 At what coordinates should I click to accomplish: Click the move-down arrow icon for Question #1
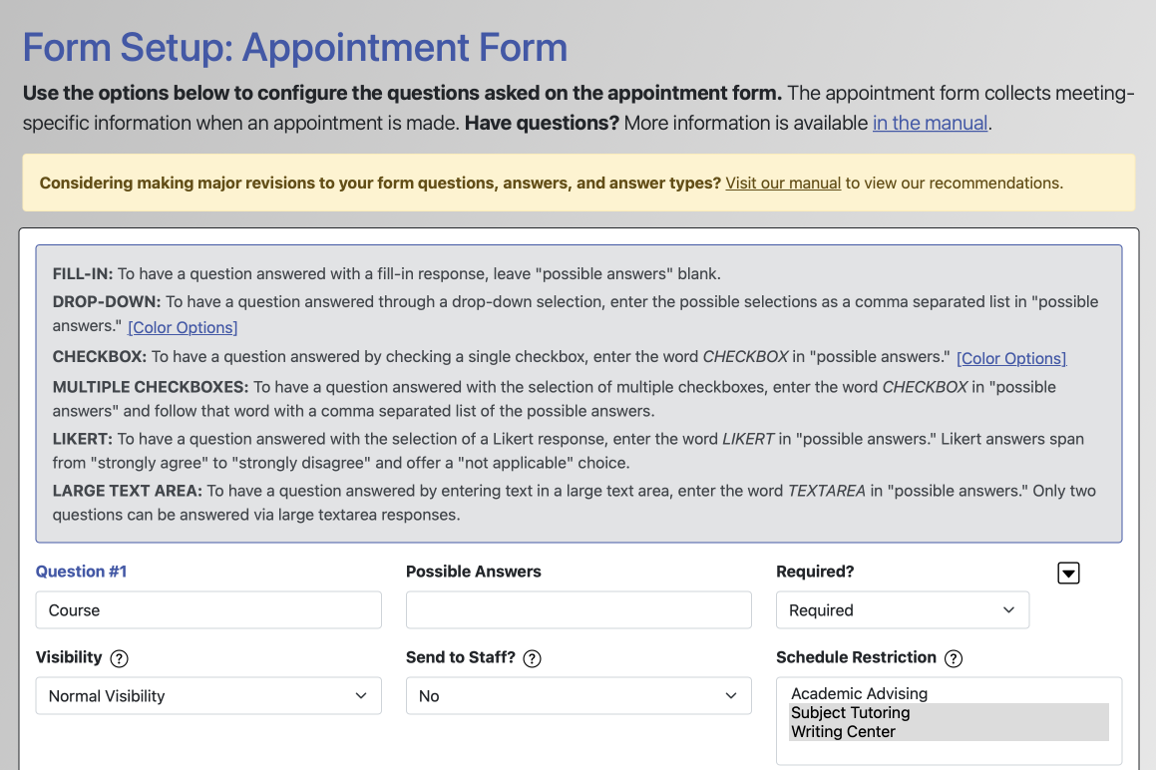[x=1068, y=573]
